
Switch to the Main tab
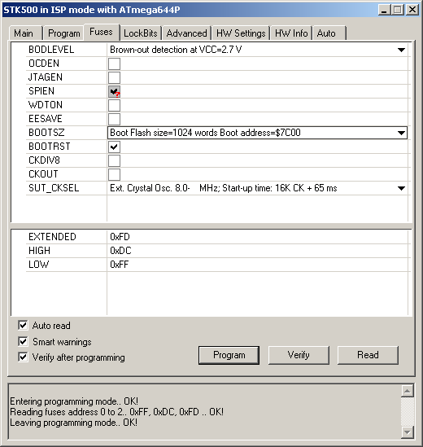[x=26, y=33]
